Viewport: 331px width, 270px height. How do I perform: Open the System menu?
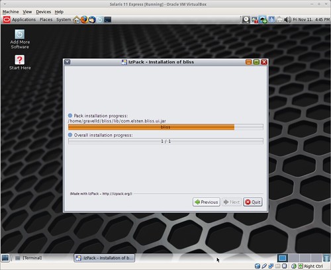tap(64, 20)
